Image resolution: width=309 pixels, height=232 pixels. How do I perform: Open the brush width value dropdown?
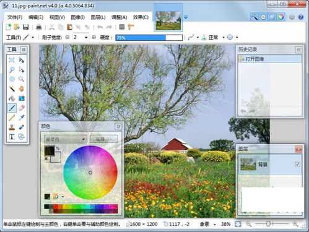tap(86, 38)
